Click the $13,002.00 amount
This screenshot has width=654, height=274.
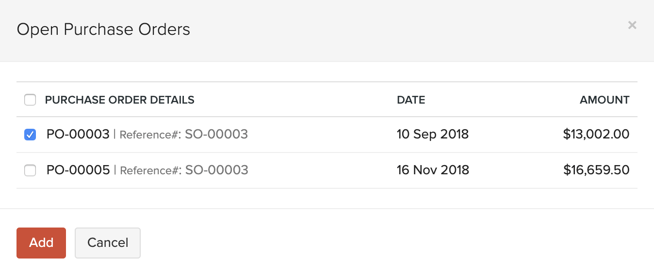596,134
